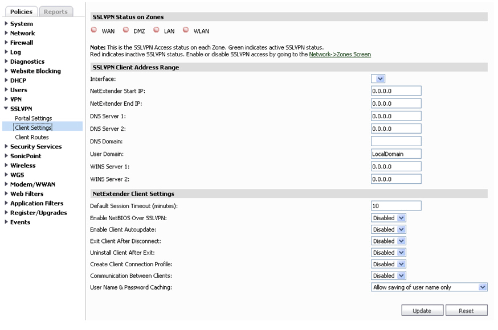Click the Update button
This screenshot has width=498, height=330.
point(422,311)
